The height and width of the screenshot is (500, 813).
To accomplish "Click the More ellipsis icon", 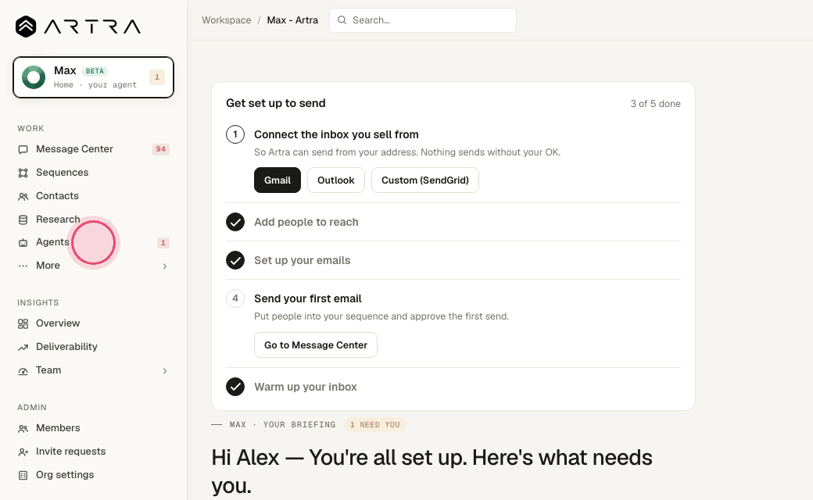I will point(23,266).
